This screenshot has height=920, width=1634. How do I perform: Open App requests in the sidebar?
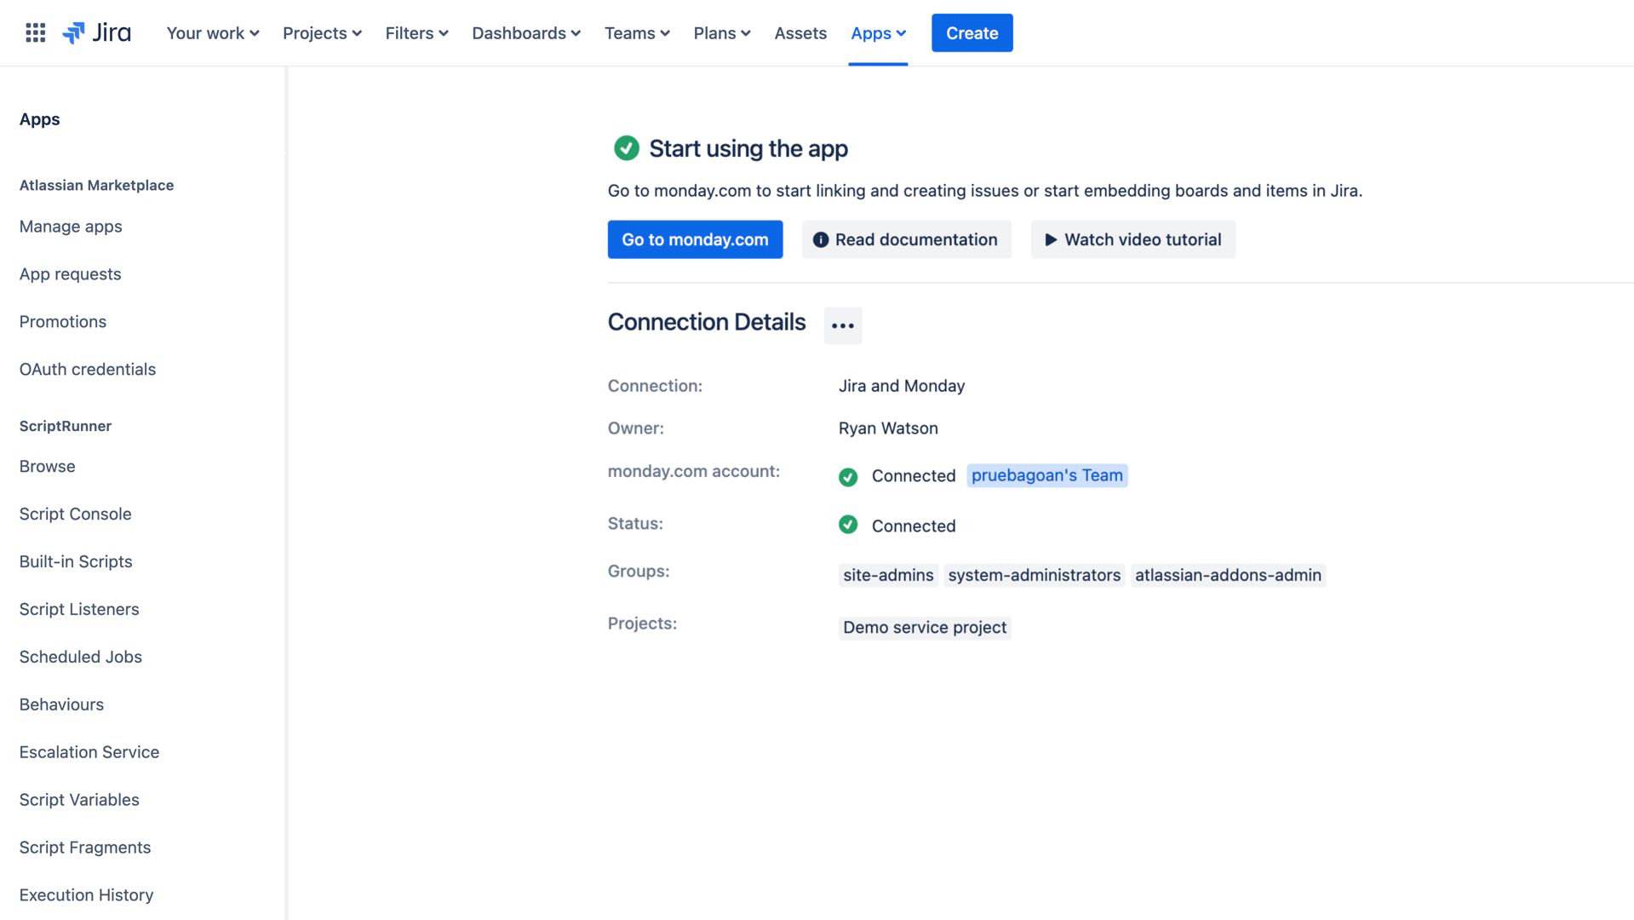tap(70, 274)
